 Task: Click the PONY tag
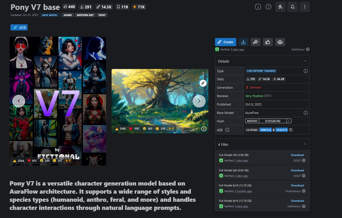click(102, 15)
